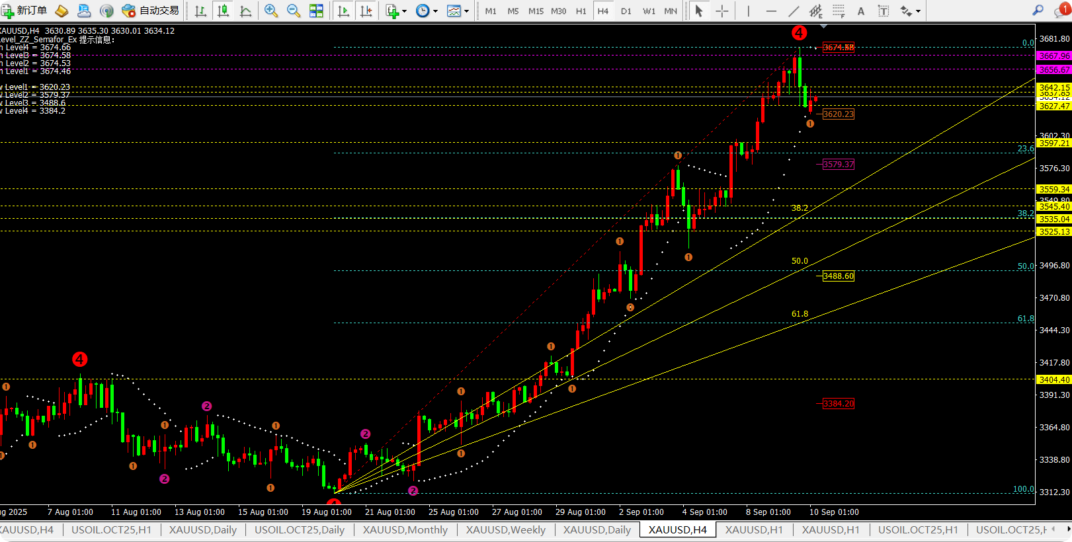Click the 3579.37 magenta price label
1072x542 pixels.
[838, 164]
